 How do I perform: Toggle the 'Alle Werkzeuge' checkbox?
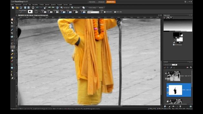pos(174,45)
